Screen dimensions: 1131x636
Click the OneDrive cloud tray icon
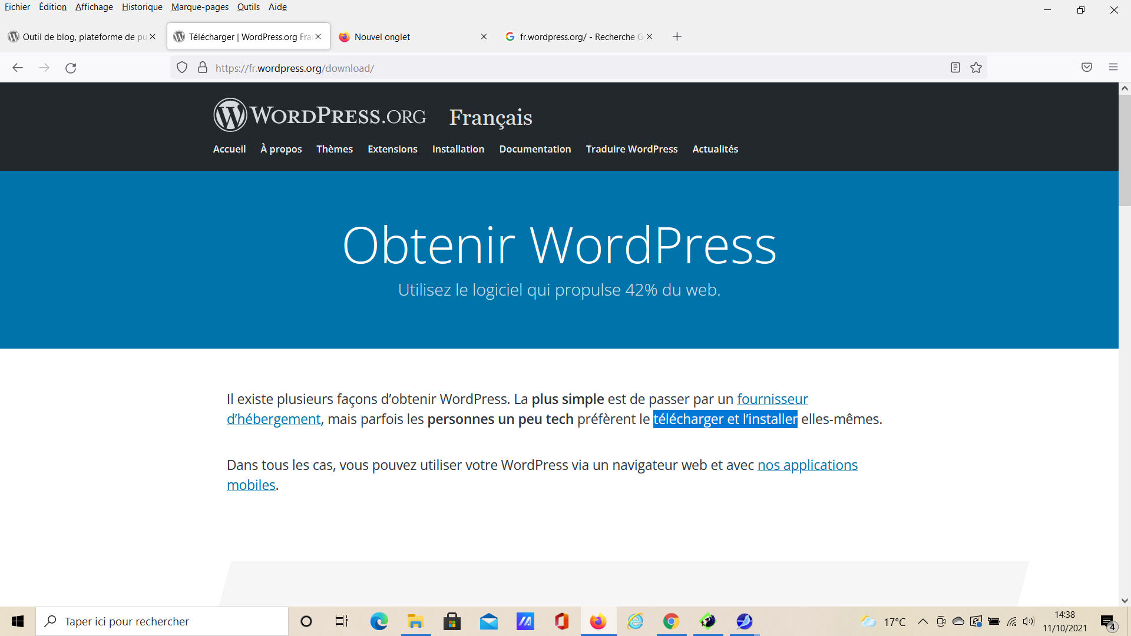[958, 621]
